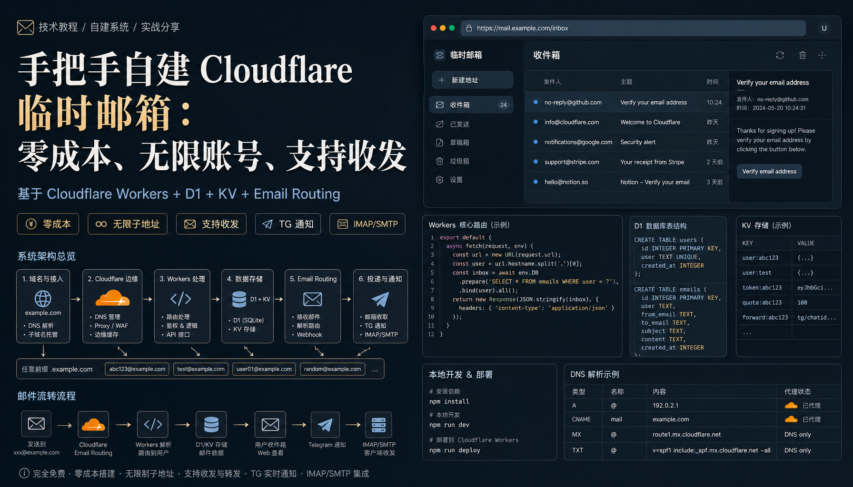853x487 pixels.
Task: Click the 时间 column header in the inbox
Action: coord(713,82)
